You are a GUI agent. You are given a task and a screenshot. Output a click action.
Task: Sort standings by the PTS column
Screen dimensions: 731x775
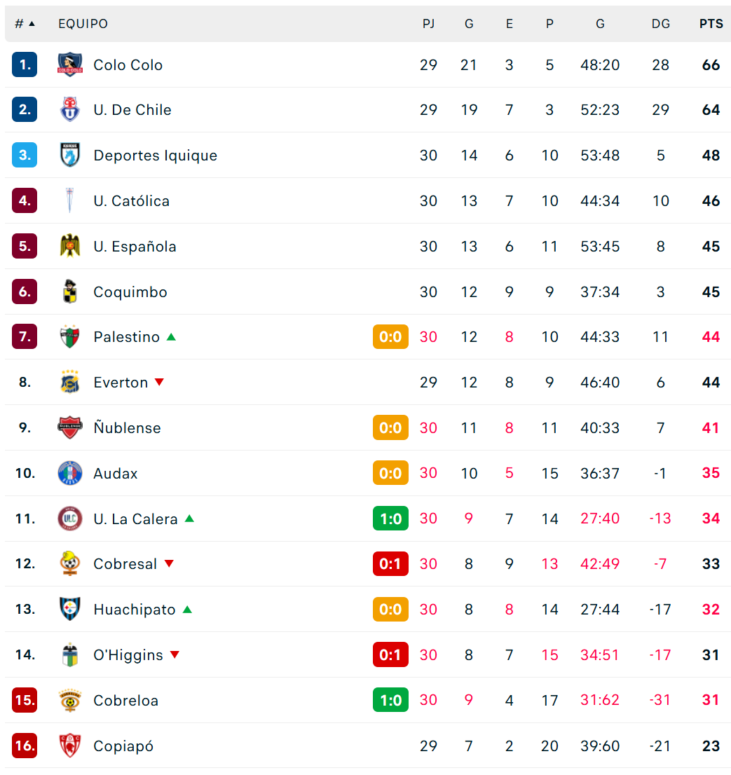coord(711,24)
